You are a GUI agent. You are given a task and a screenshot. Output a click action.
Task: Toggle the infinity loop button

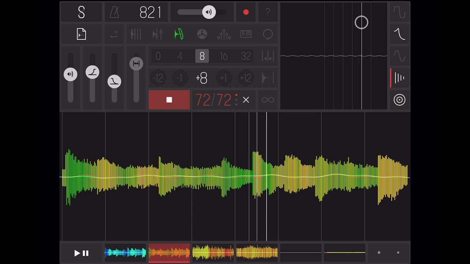[x=268, y=100]
